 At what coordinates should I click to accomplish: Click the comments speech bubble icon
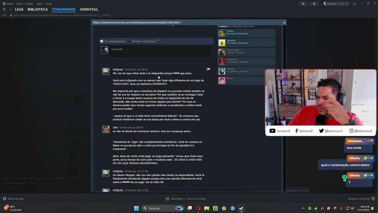[102, 41]
